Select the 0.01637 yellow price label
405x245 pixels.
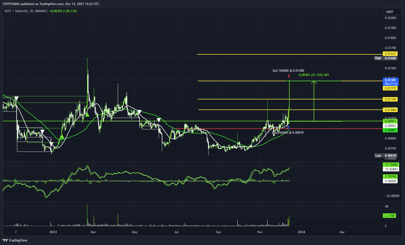pyautogui.click(x=390, y=54)
